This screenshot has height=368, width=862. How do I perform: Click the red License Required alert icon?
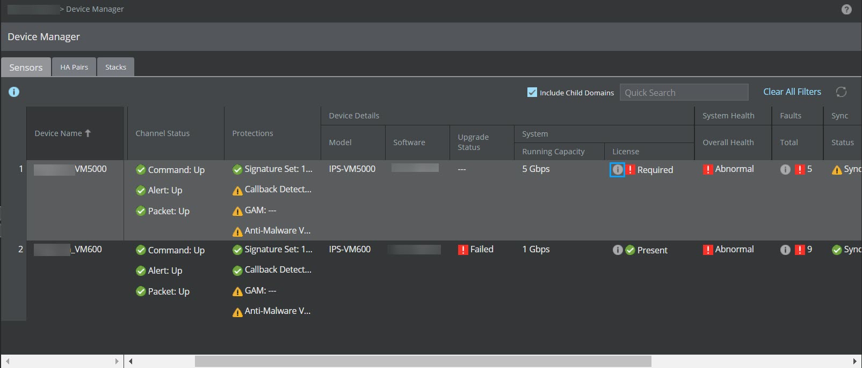point(631,170)
